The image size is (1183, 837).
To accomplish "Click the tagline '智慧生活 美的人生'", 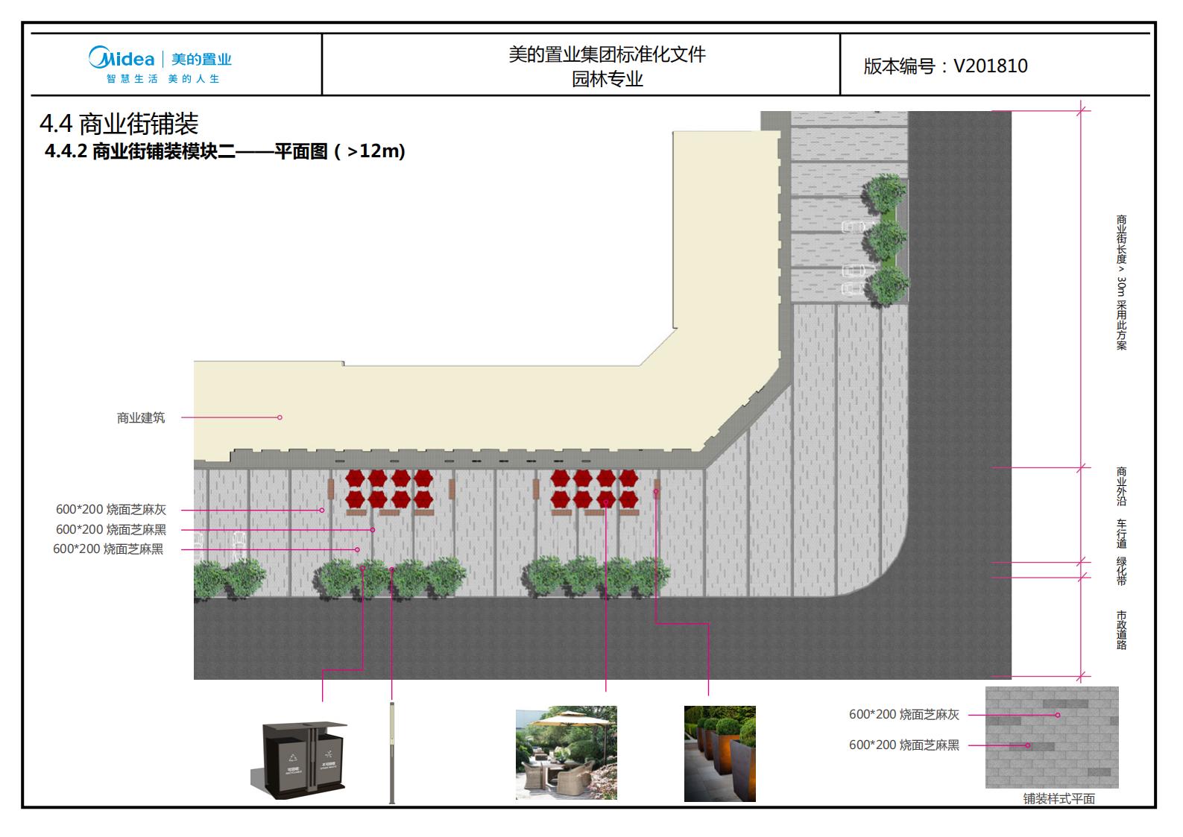I will pos(163,79).
